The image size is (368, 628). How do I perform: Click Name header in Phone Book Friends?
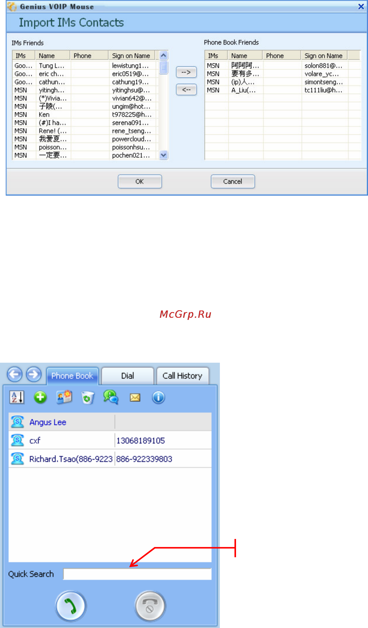pyautogui.click(x=245, y=56)
